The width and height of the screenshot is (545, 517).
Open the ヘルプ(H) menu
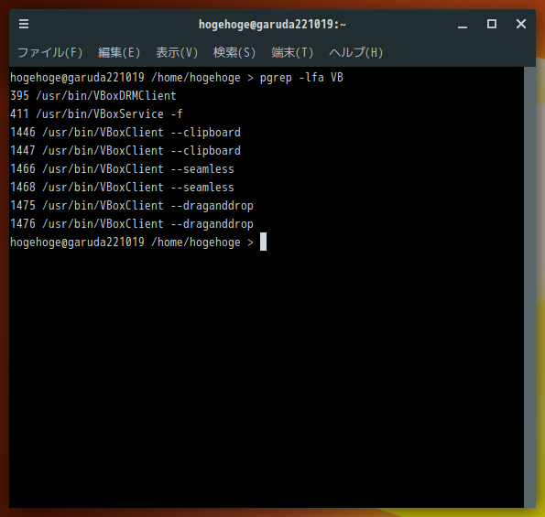point(356,52)
